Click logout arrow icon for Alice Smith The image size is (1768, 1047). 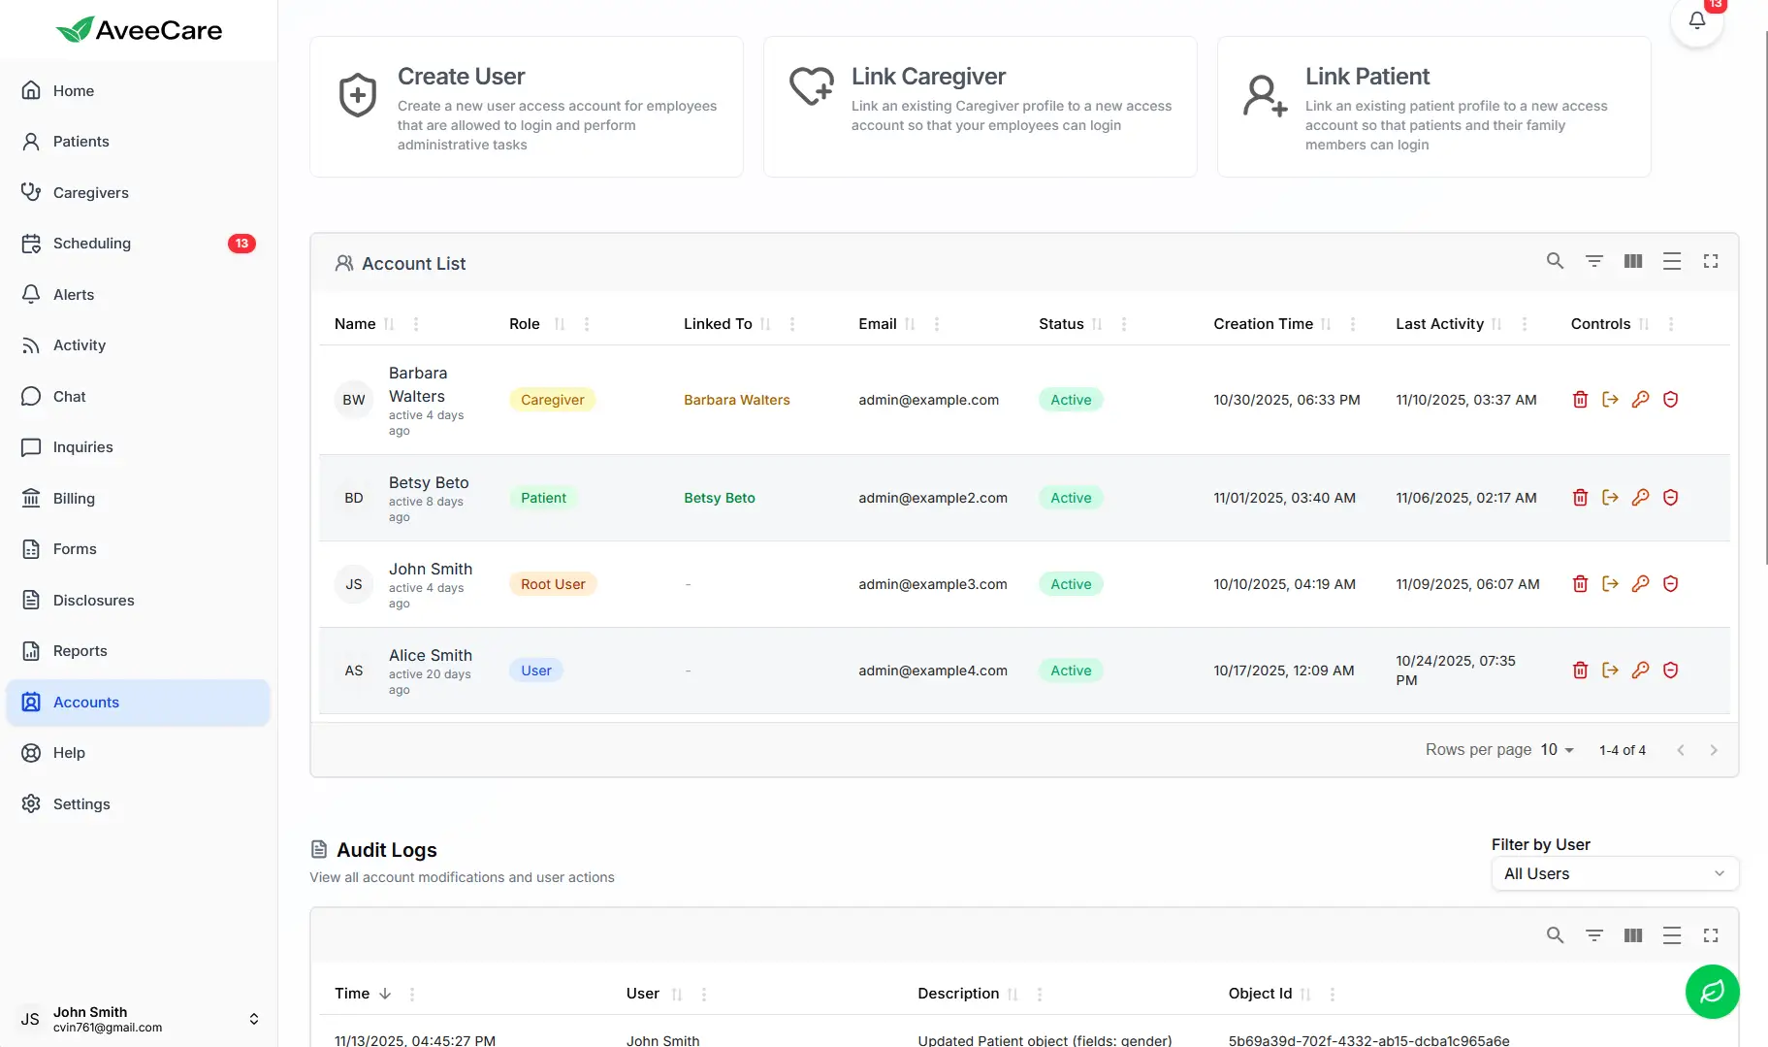(1610, 671)
